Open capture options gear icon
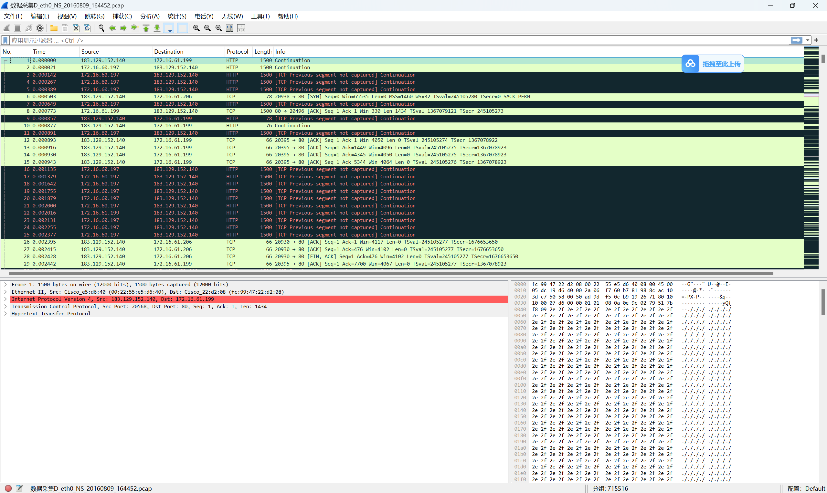This screenshot has width=827, height=493. (40, 28)
